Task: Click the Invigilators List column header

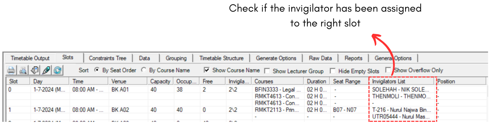Action: (389, 81)
